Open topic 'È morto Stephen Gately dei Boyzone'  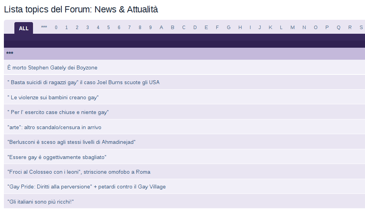point(52,67)
